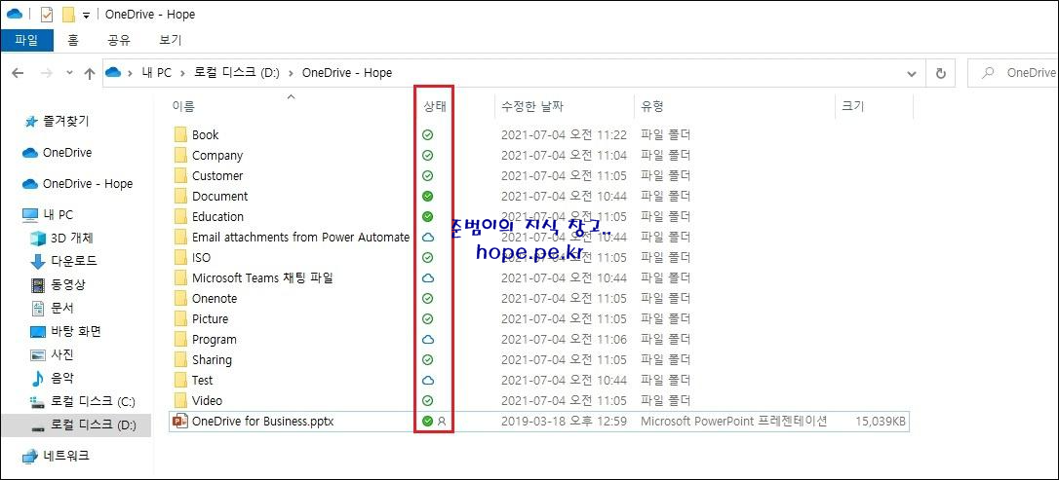Image resolution: width=1059 pixels, height=480 pixels.
Task: Select 즐겨찾기 in the navigation pane
Action: tap(65, 122)
